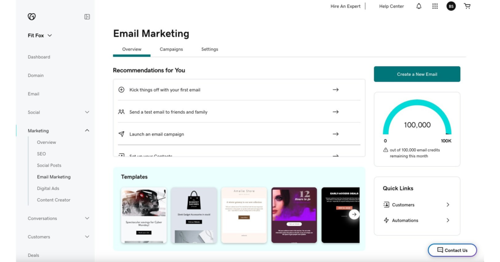This screenshot has width=500, height=262.
Task: Expand the Social sidebar section
Action: point(87,112)
